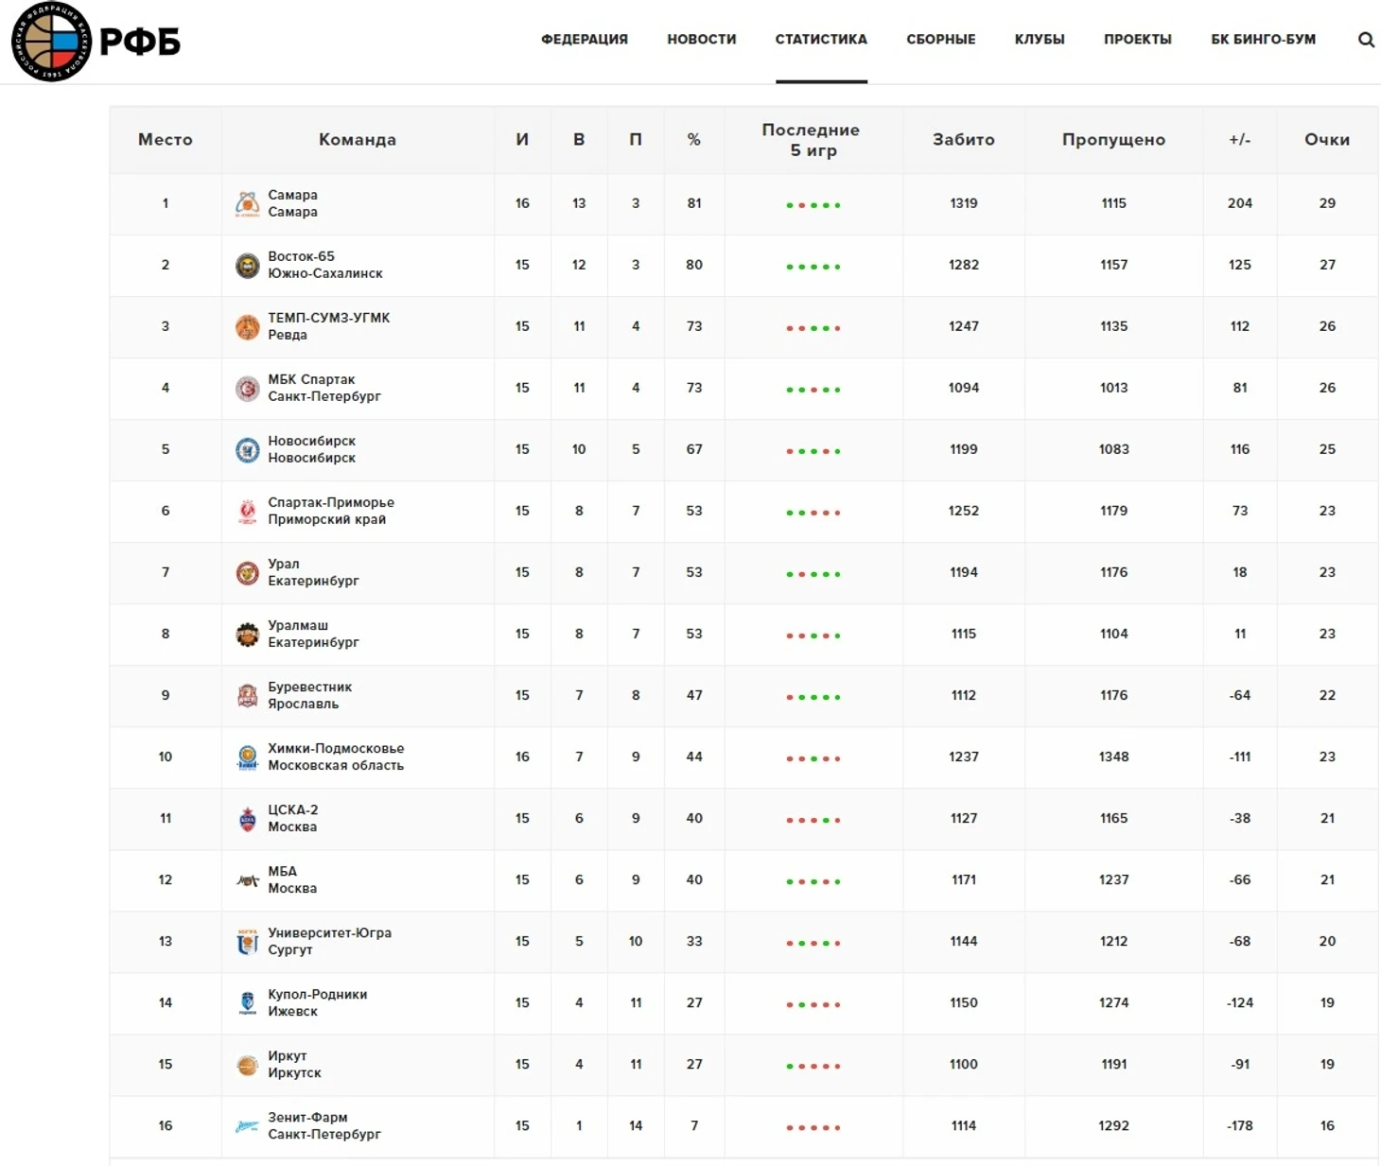Click Зенит-Фарм's point differential -178

pos(1240,1125)
